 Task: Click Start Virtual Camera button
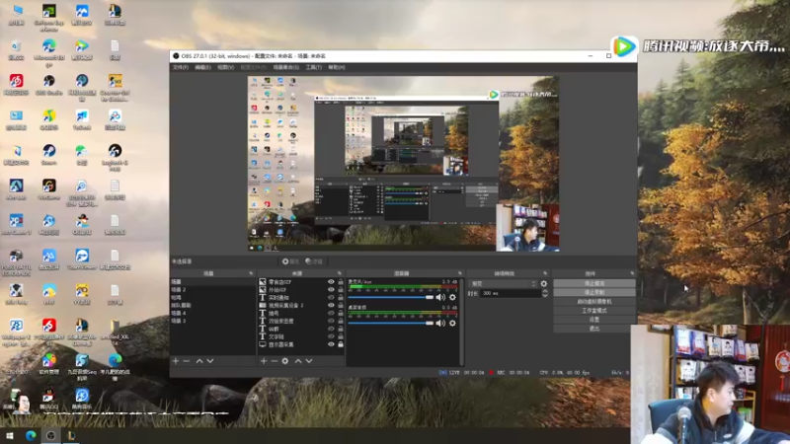point(594,302)
